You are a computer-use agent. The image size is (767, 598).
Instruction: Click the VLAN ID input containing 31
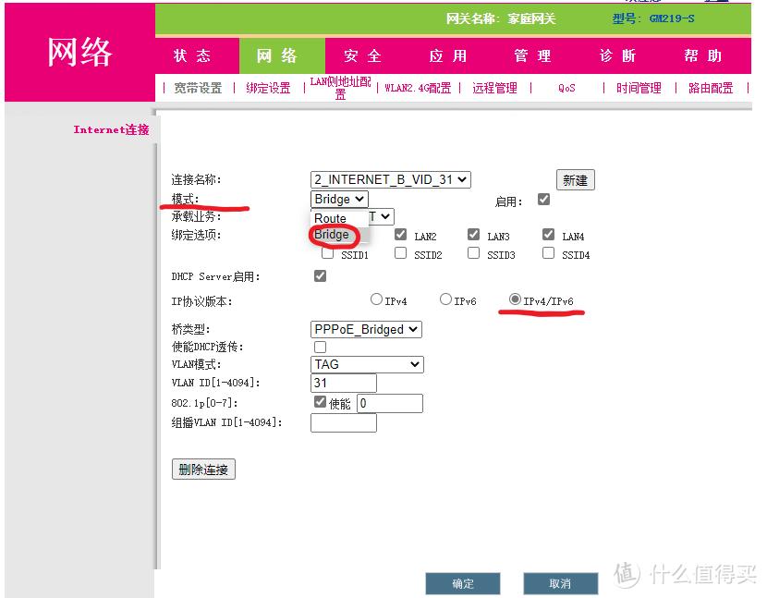click(342, 383)
